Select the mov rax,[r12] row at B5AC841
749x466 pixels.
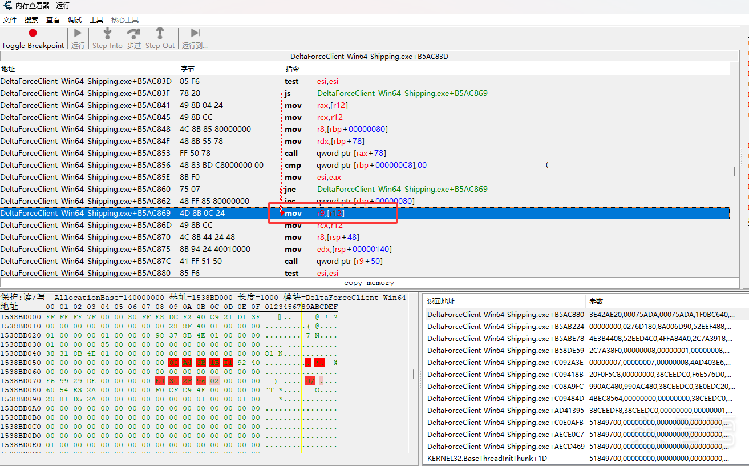click(365, 105)
